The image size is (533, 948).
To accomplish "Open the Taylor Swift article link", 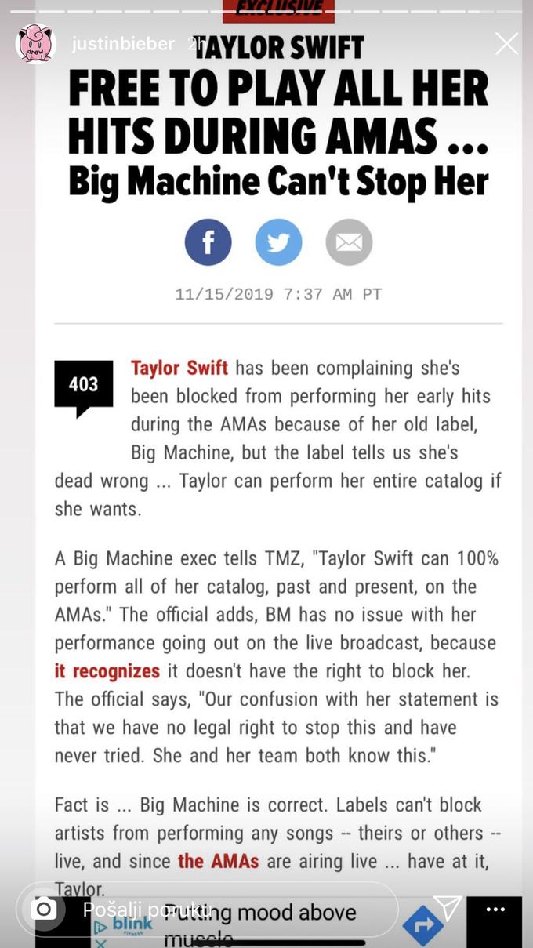I will tap(178, 367).
